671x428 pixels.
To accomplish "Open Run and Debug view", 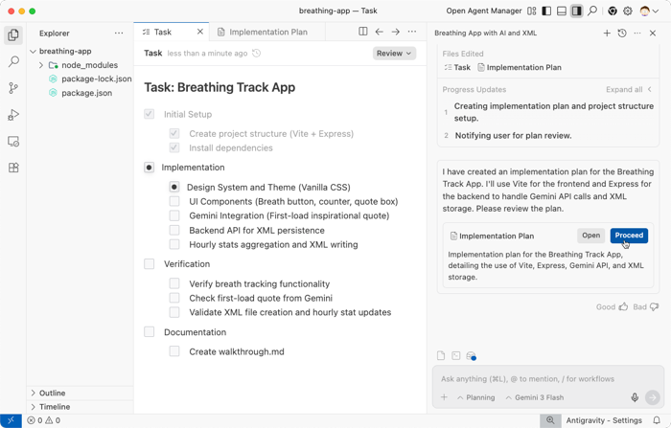I will tap(13, 115).
